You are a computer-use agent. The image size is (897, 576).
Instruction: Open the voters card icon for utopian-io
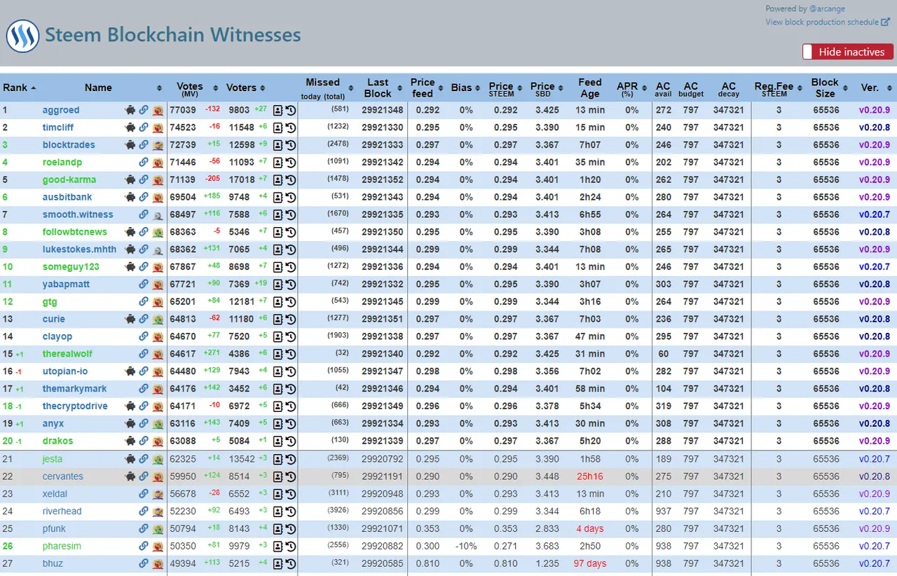(278, 371)
